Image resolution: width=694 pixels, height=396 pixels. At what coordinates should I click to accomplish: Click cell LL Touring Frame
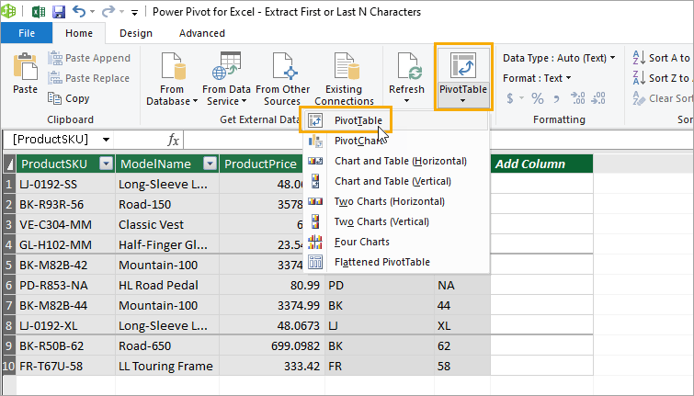(167, 367)
